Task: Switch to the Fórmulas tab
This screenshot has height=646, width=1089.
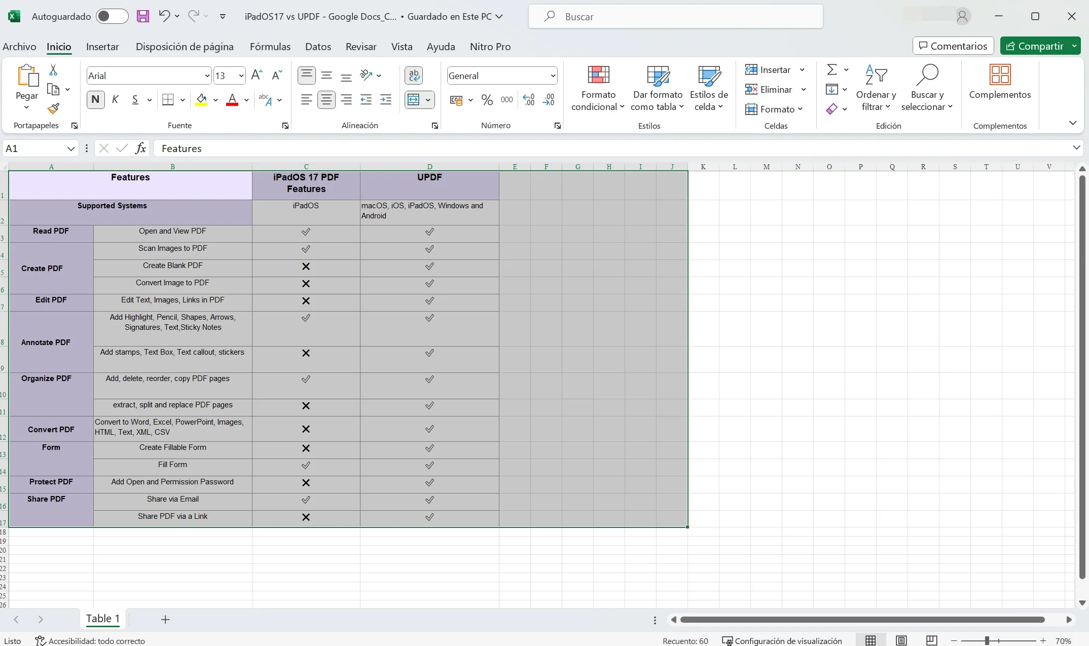Action: tap(270, 47)
